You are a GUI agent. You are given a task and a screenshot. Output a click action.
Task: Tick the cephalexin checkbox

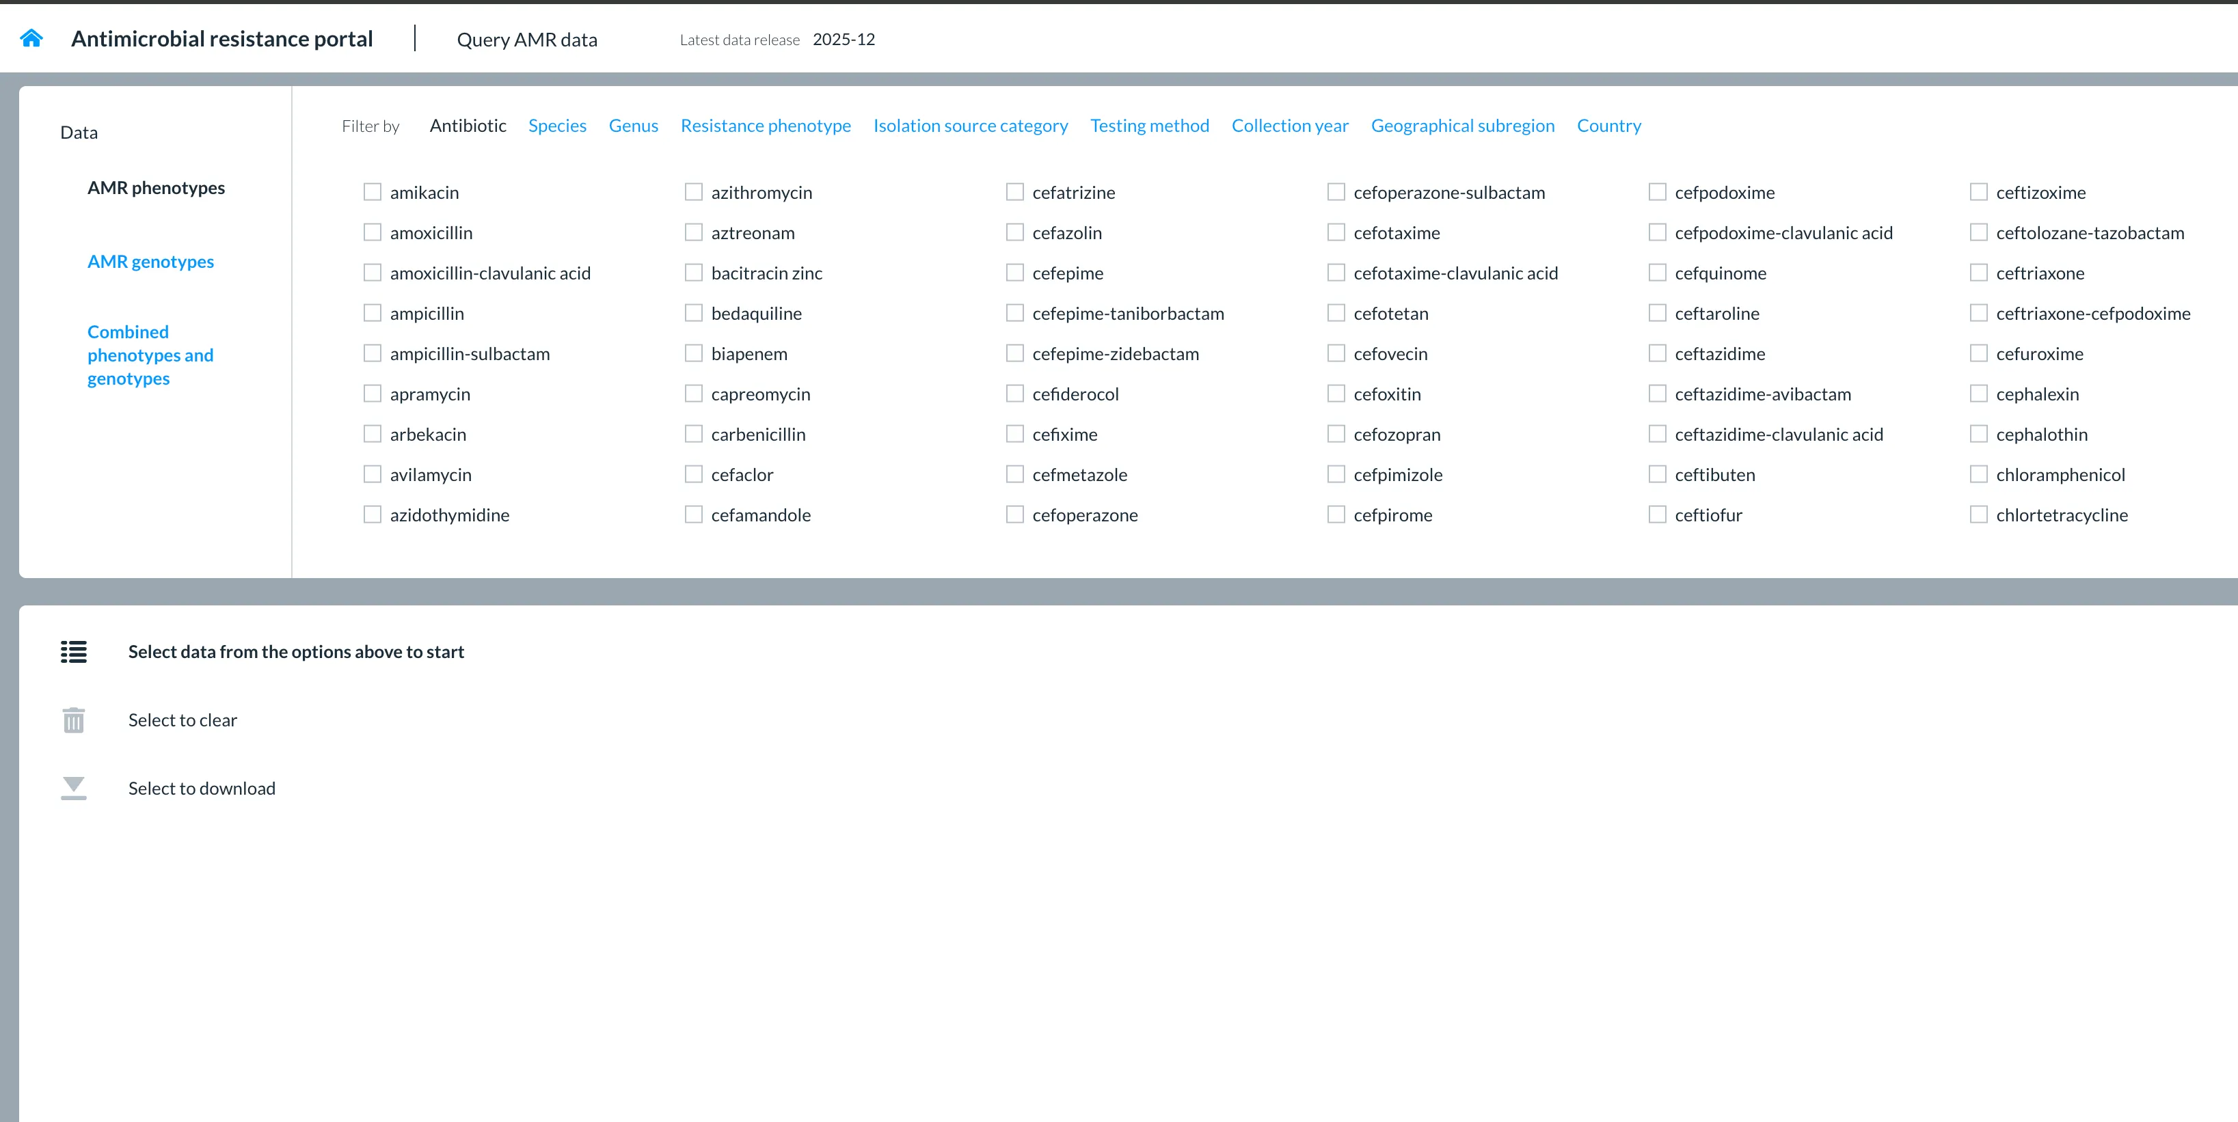1979,394
